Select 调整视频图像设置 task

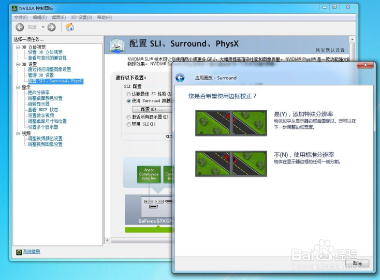(x=45, y=144)
